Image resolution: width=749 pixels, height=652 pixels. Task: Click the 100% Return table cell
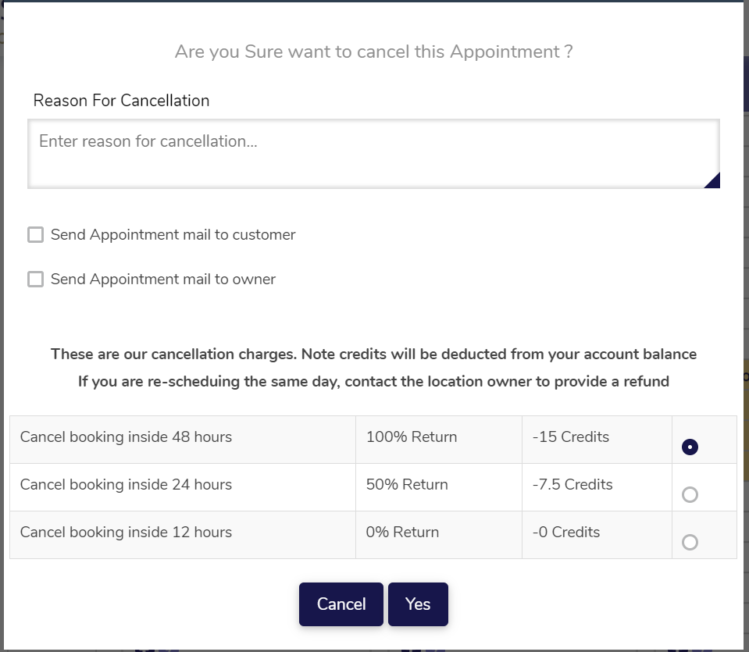tap(438, 440)
